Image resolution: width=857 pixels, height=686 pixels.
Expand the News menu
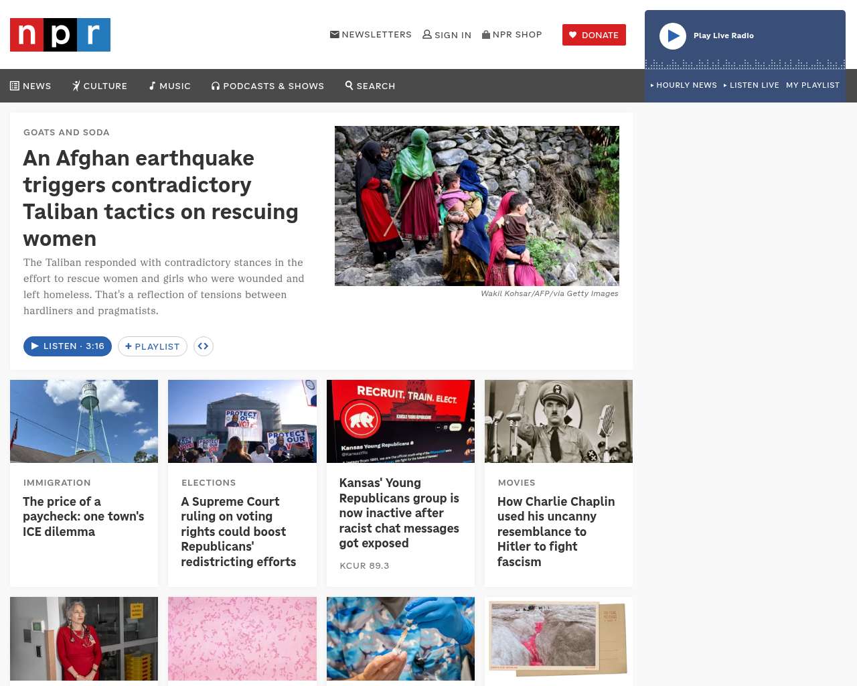tap(31, 86)
